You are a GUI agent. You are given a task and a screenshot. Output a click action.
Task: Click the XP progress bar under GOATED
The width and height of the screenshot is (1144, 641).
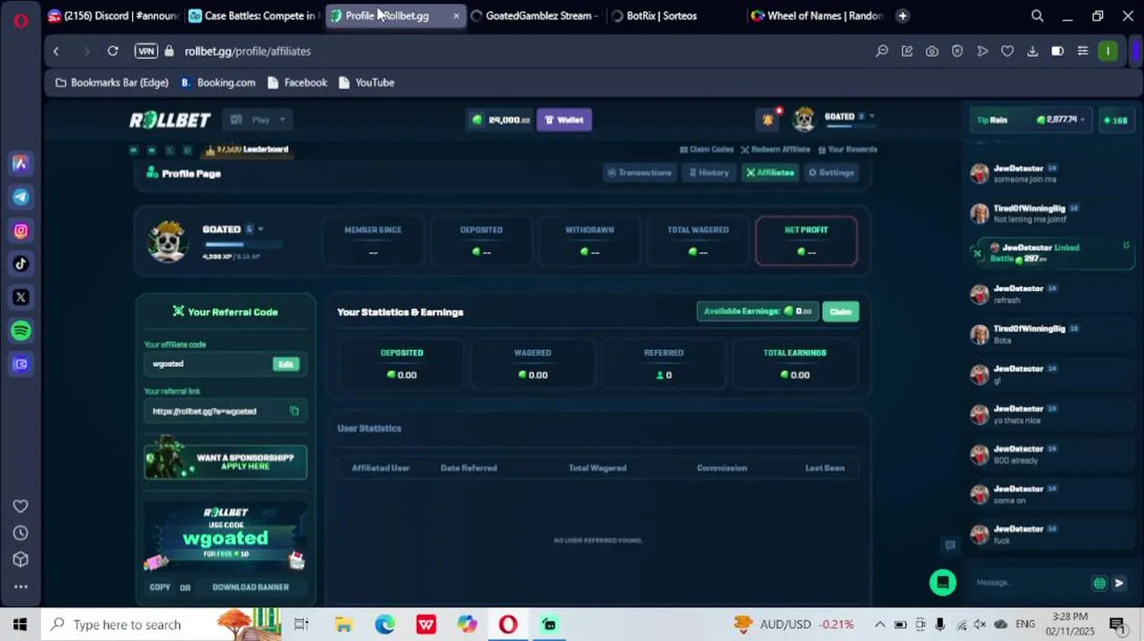242,244
